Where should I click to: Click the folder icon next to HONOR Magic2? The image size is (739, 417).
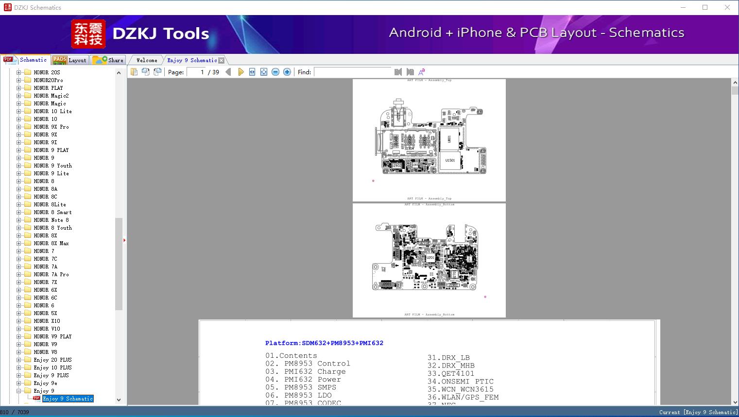(x=28, y=96)
